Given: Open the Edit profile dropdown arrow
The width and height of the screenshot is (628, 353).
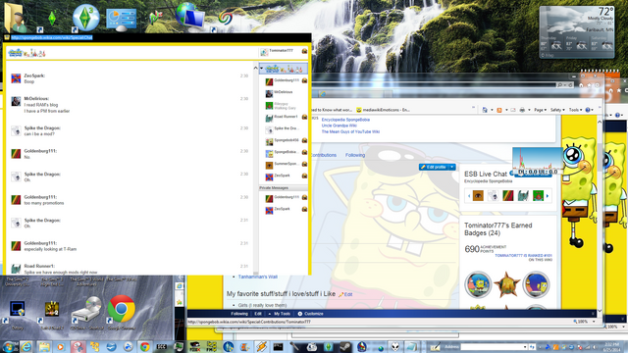Looking at the screenshot, I should [x=452, y=167].
